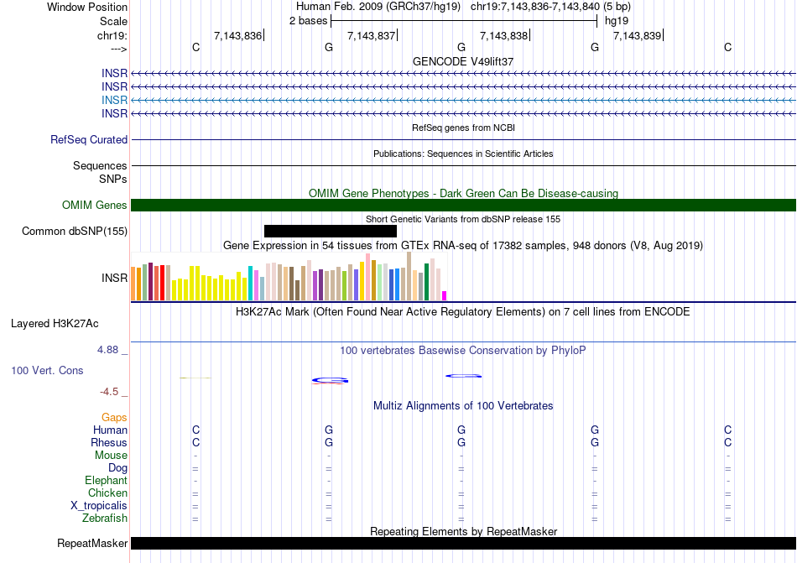Screen dimensions: 797x563
Task: Click coordinate label 7,143,836
Action: click(237, 35)
